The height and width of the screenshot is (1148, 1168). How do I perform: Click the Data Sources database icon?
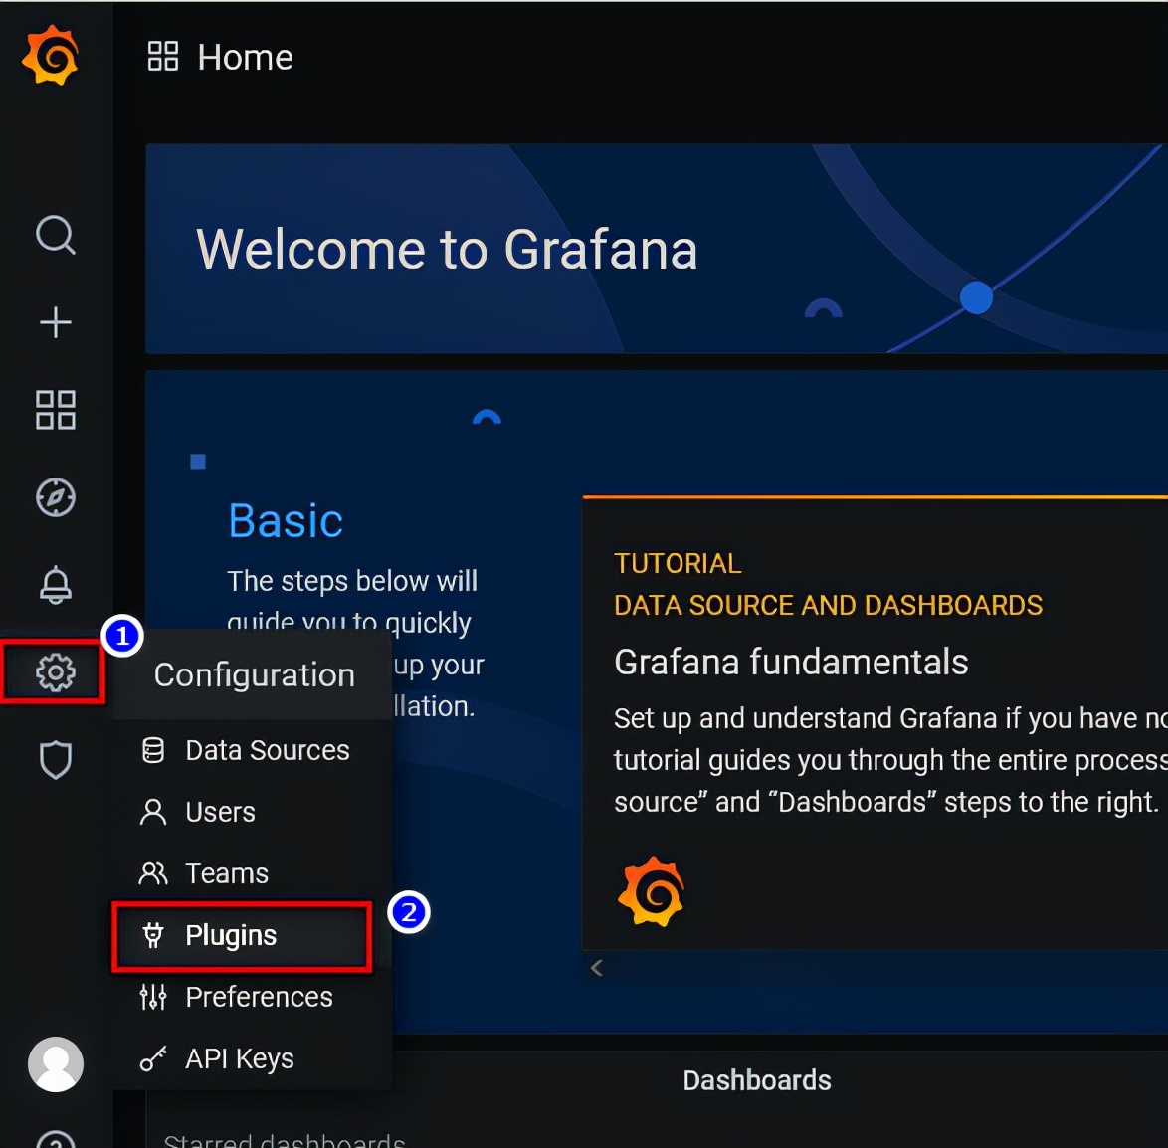click(152, 750)
